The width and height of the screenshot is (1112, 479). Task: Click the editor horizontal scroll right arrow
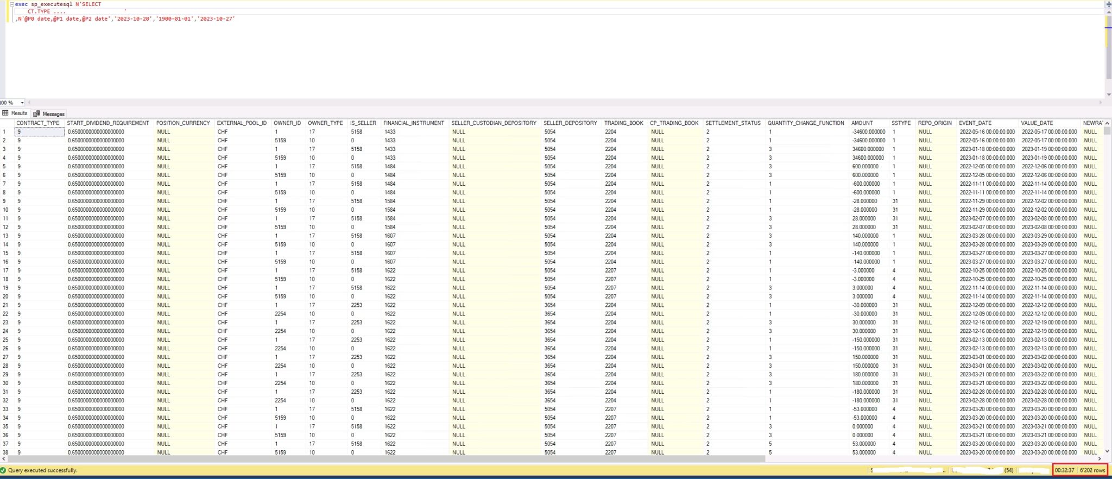tap(1101, 103)
